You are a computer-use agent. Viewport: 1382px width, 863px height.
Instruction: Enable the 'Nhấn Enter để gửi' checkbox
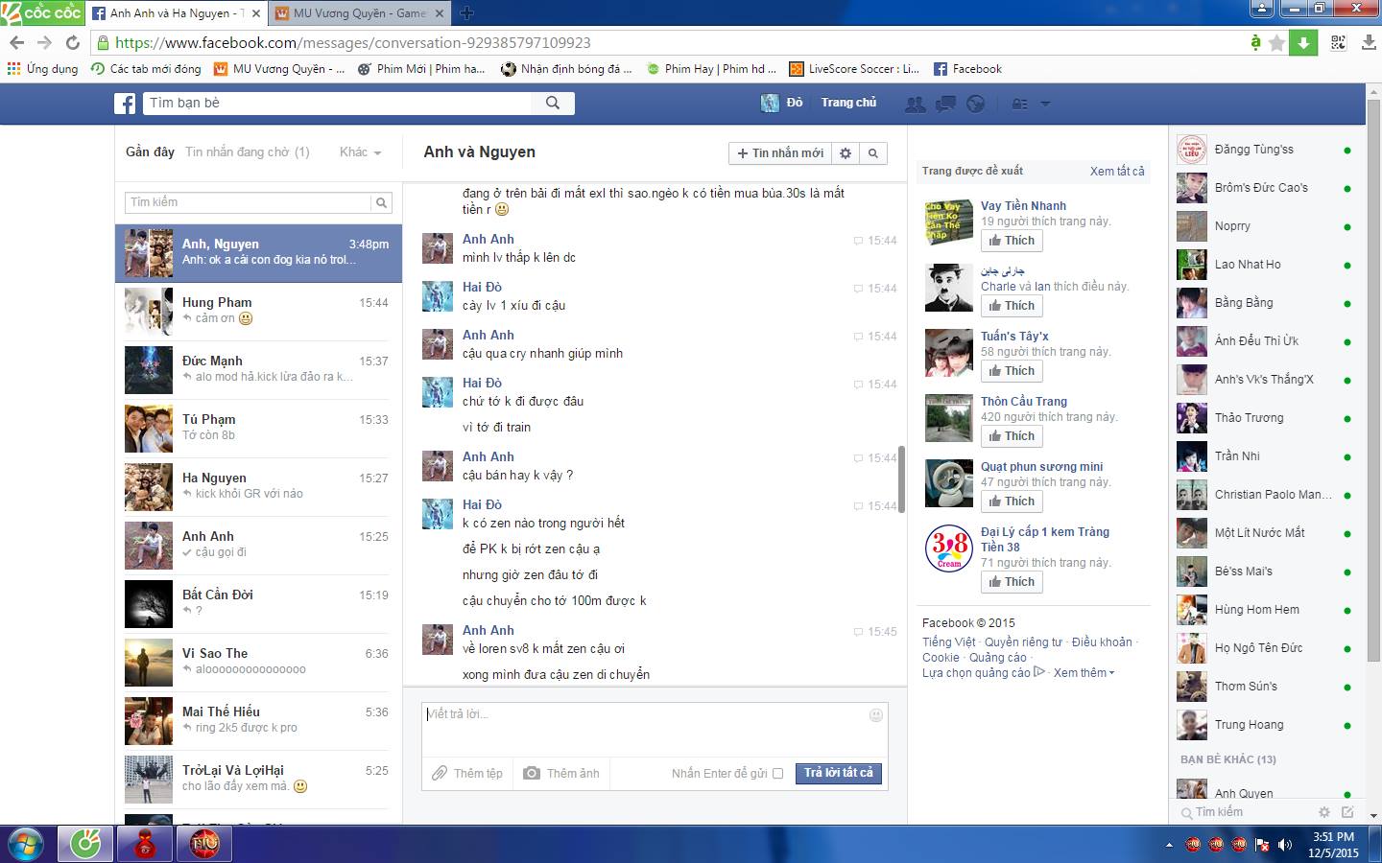(x=777, y=774)
